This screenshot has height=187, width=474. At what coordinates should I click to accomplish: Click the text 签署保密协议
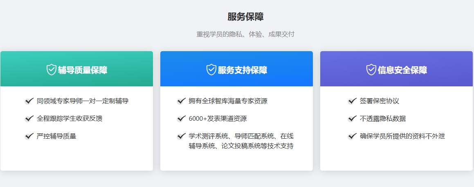pyautogui.click(x=380, y=101)
